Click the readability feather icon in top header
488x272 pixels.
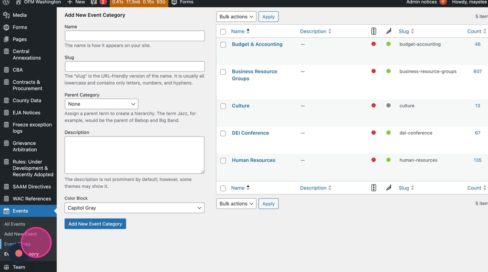[388, 31]
